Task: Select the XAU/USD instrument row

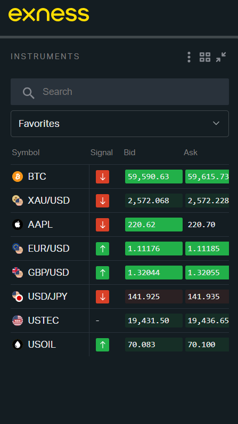Action: click(120, 201)
